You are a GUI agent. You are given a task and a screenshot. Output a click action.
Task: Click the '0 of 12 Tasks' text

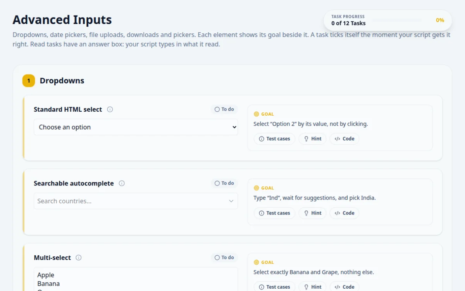348,23
